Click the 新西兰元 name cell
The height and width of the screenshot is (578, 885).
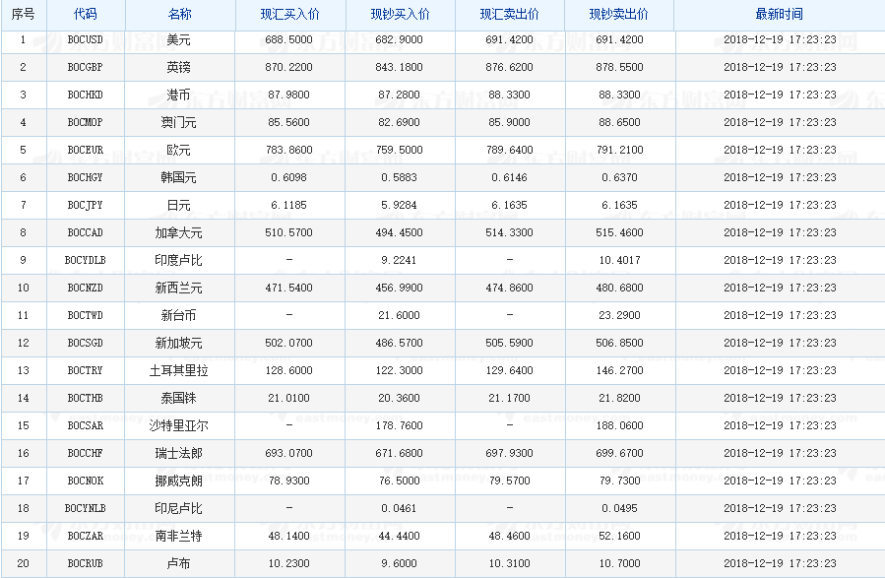pyautogui.click(x=179, y=289)
